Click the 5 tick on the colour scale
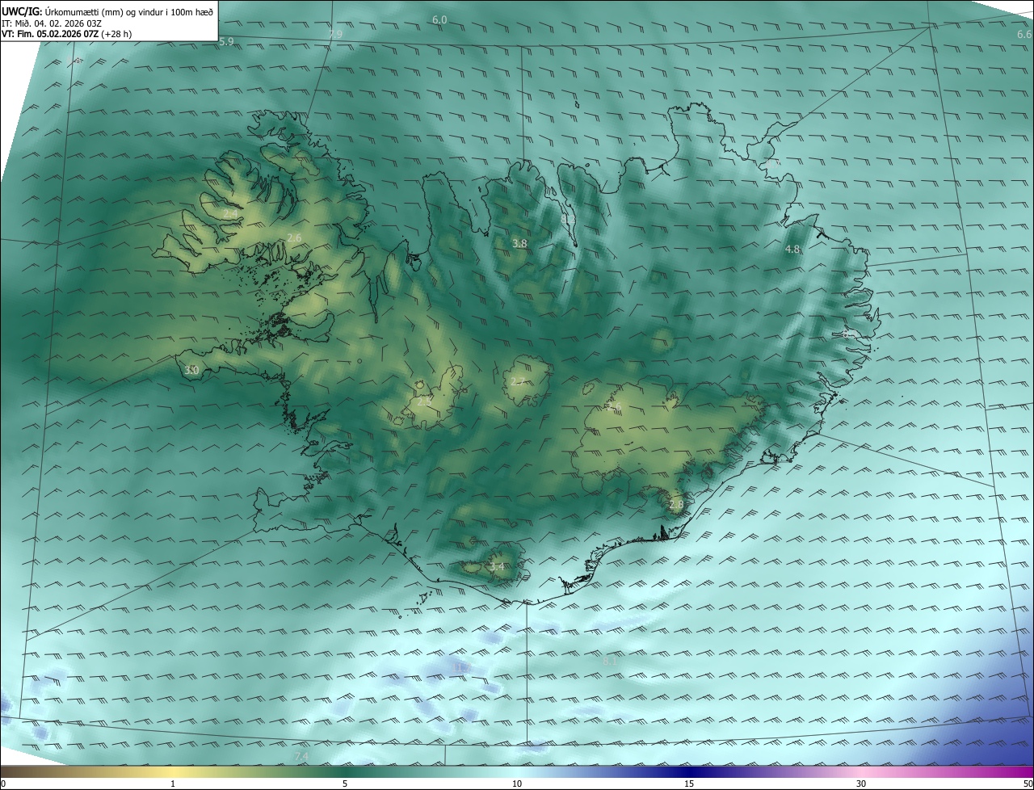Image resolution: width=1034 pixels, height=790 pixels. pyautogui.click(x=345, y=784)
